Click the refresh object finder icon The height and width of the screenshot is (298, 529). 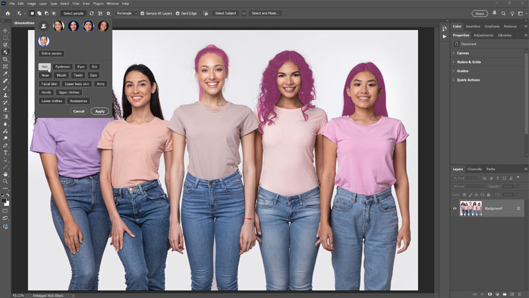point(92,13)
